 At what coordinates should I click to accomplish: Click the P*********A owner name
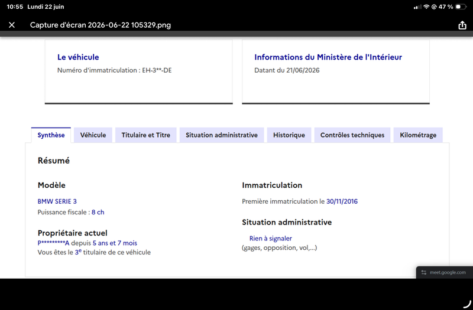[x=53, y=243]
